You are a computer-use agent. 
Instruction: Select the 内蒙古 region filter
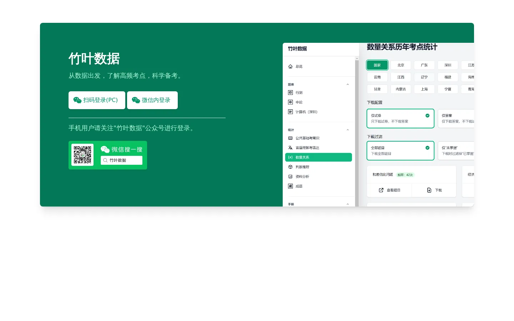(x=401, y=89)
